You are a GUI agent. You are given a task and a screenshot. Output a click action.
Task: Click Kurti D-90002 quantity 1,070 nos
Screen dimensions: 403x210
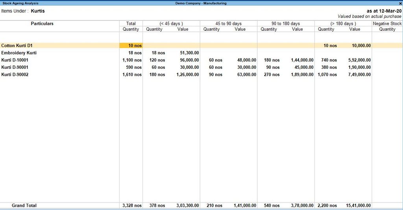point(327,74)
